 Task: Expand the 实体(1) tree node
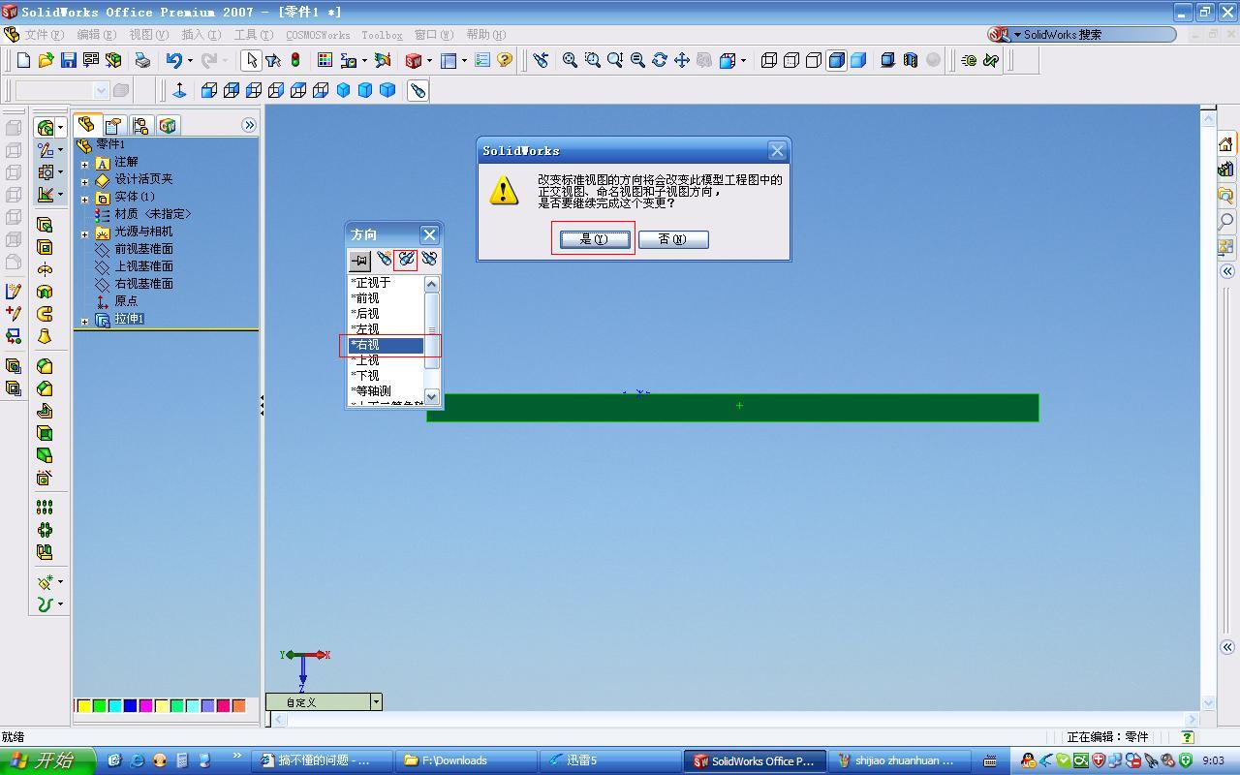pyautogui.click(x=85, y=199)
